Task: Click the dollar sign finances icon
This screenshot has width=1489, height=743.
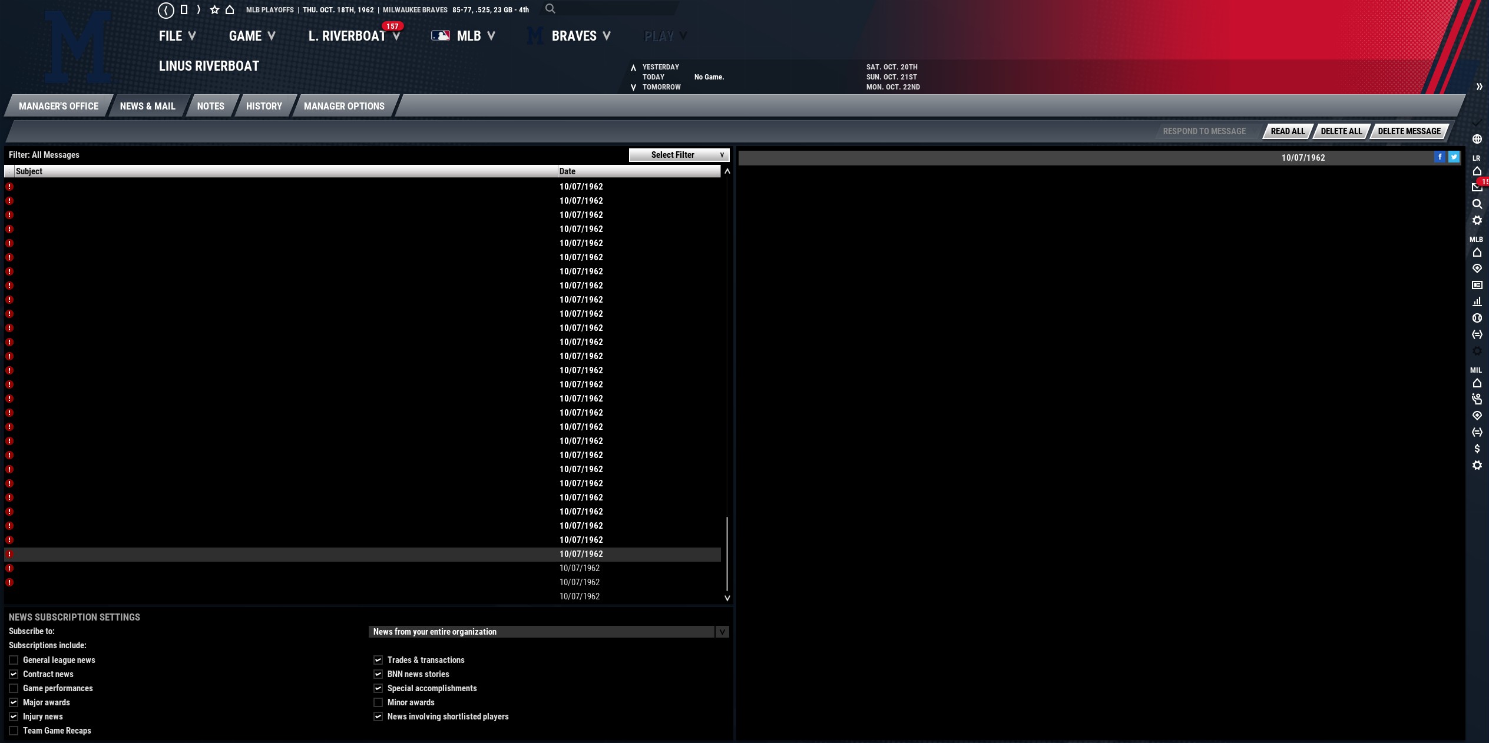Action: [x=1477, y=449]
